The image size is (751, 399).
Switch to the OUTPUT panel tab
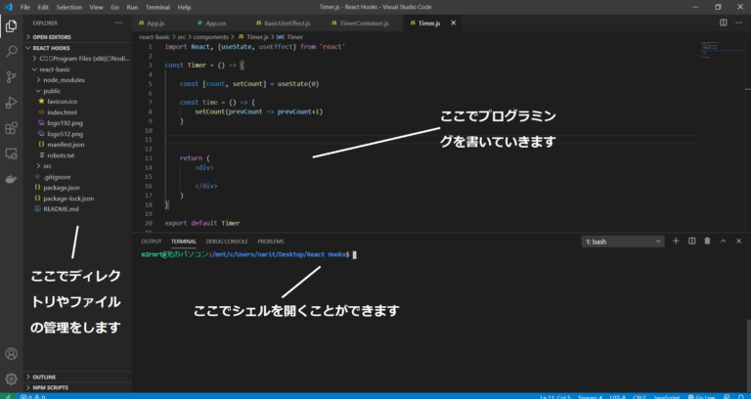(x=152, y=242)
